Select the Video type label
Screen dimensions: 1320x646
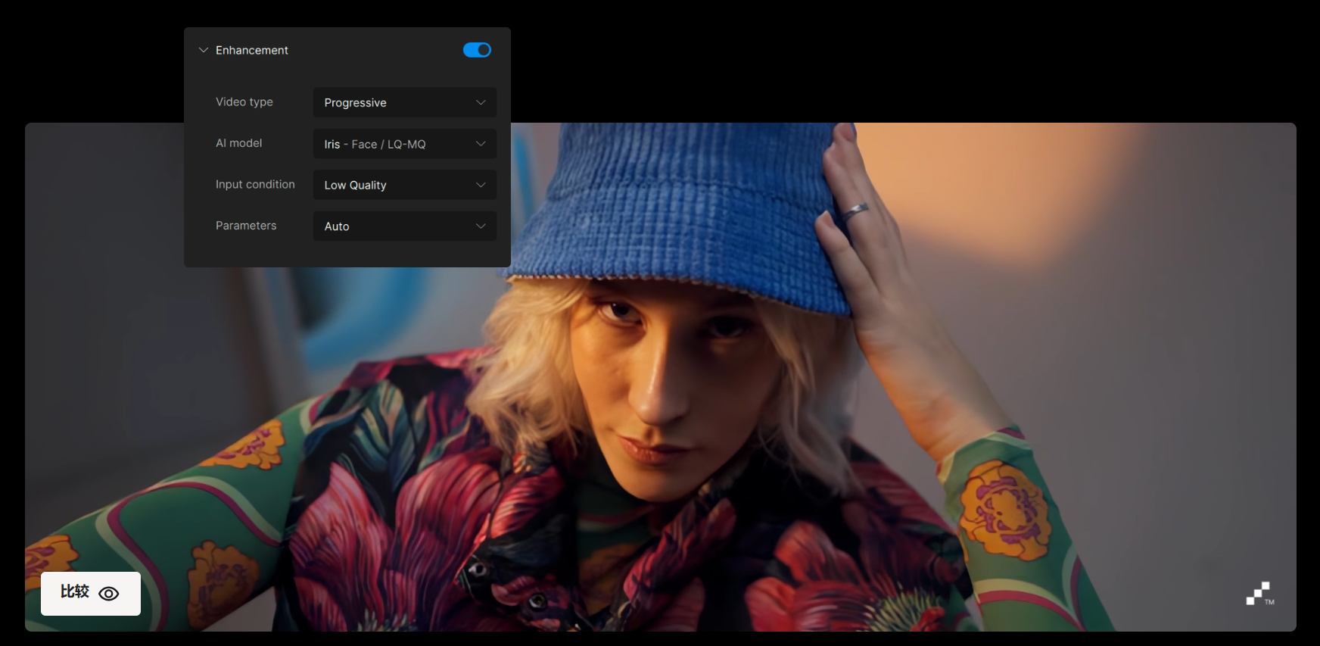pos(244,102)
